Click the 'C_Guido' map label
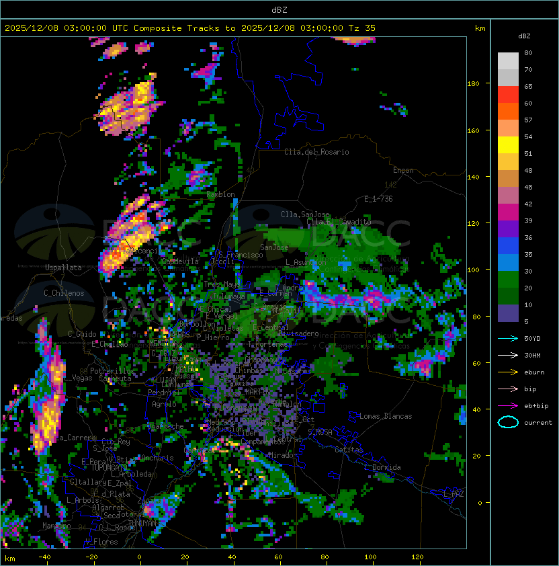Screen dimensions: 559x566 82,334
